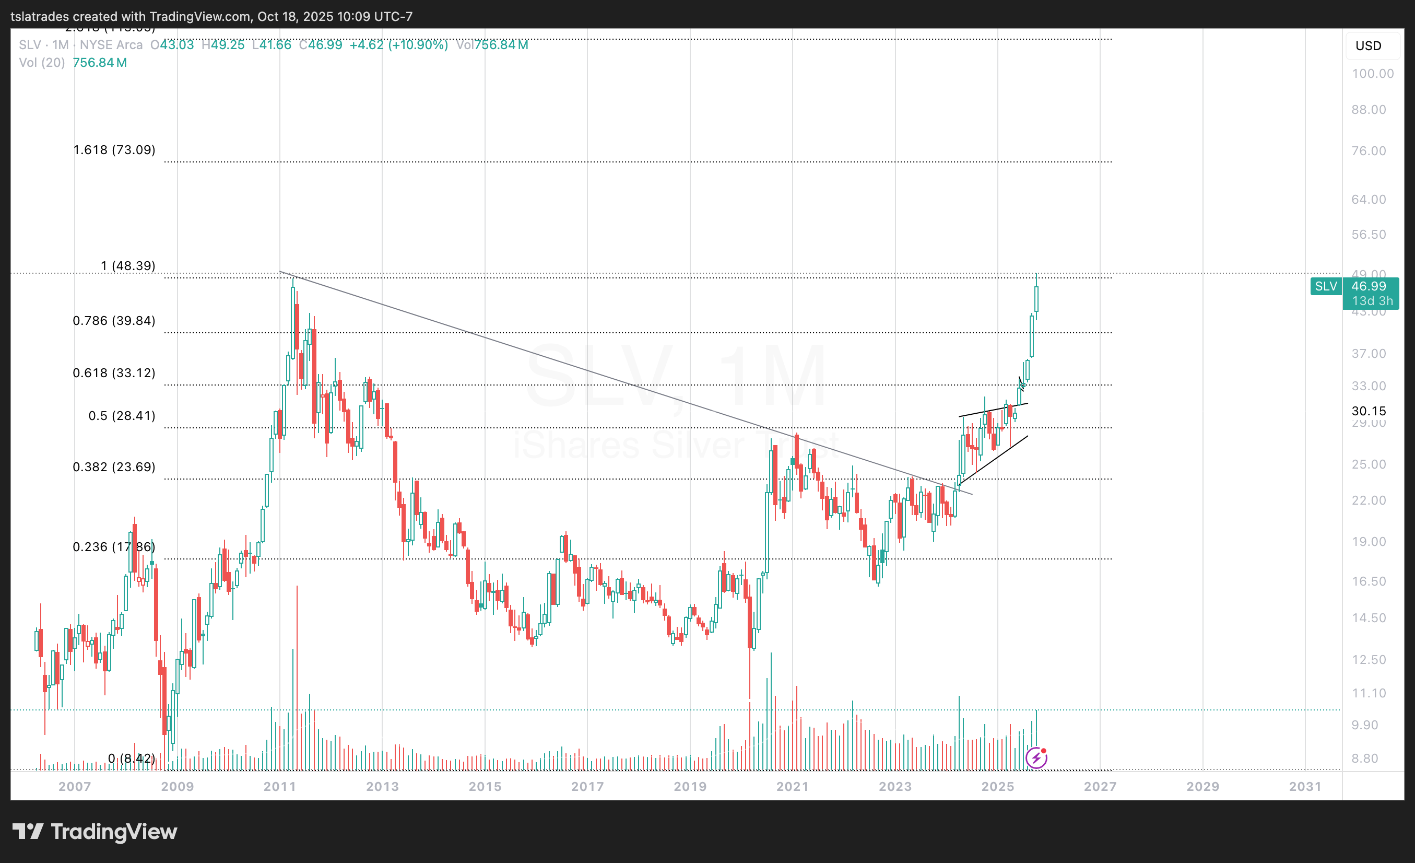The height and width of the screenshot is (863, 1415).
Task: Click the SLV 1M NYSE Arca legend title
Action: tap(80, 45)
